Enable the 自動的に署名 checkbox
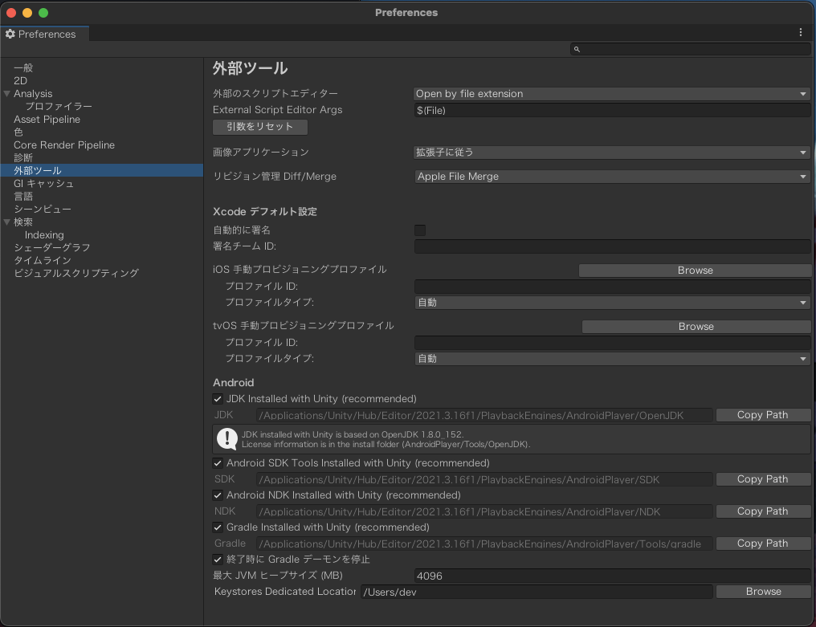This screenshot has width=816, height=627. click(419, 230)
